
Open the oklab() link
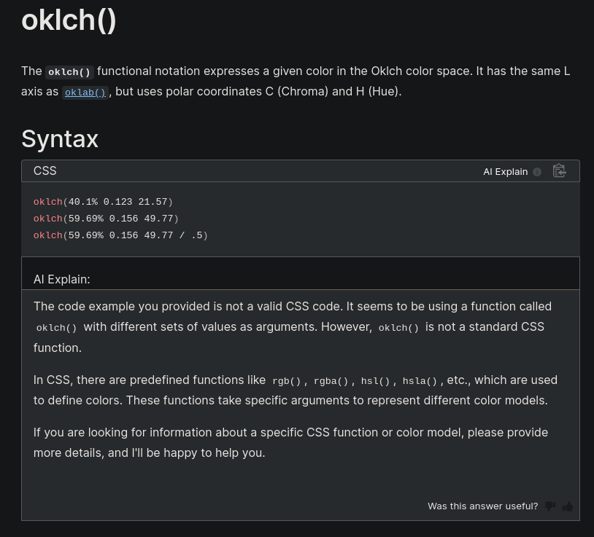(x=85, y=93)
